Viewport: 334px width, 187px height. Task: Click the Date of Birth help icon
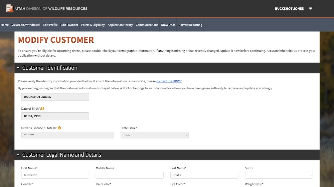pos(43,109)
